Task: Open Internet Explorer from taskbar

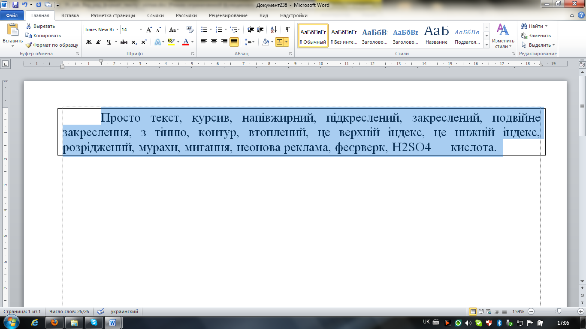Action: pos(34,323)
